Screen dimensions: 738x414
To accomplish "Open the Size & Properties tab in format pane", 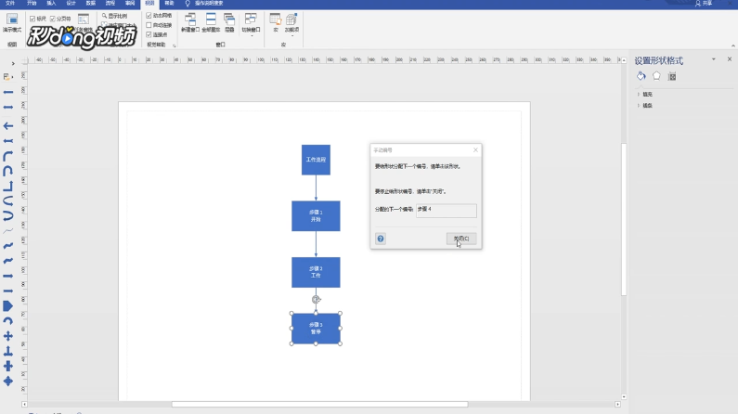I will click(672, 77).
